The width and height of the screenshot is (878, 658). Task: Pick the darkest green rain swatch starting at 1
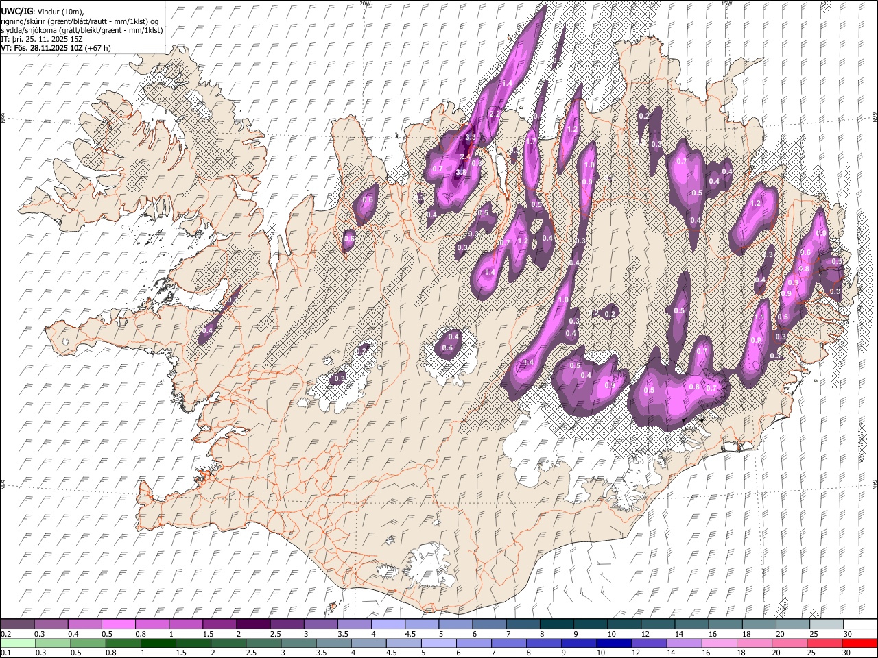(158, 644)
